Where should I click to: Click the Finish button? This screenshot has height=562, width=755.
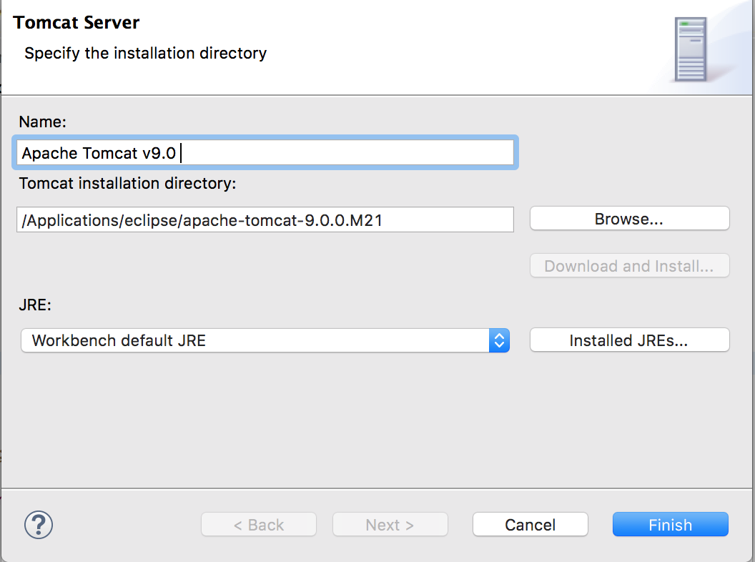click(x=670, y=524)
